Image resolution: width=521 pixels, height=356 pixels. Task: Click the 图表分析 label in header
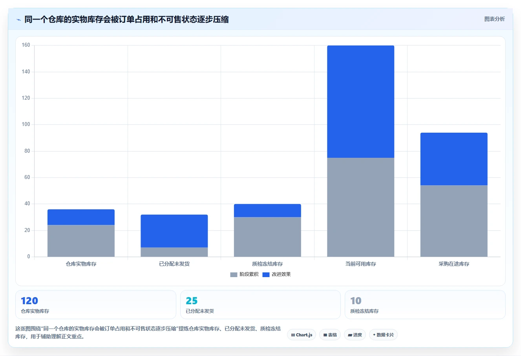494,19
